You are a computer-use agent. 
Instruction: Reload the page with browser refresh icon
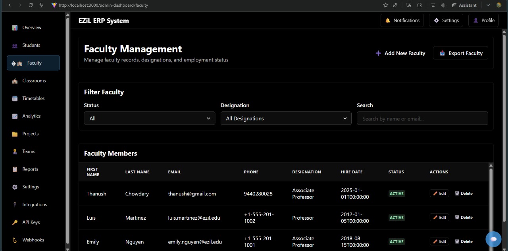point(31,5)
